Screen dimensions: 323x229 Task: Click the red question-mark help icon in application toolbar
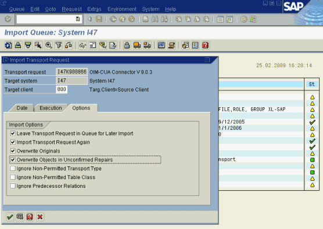206,45
